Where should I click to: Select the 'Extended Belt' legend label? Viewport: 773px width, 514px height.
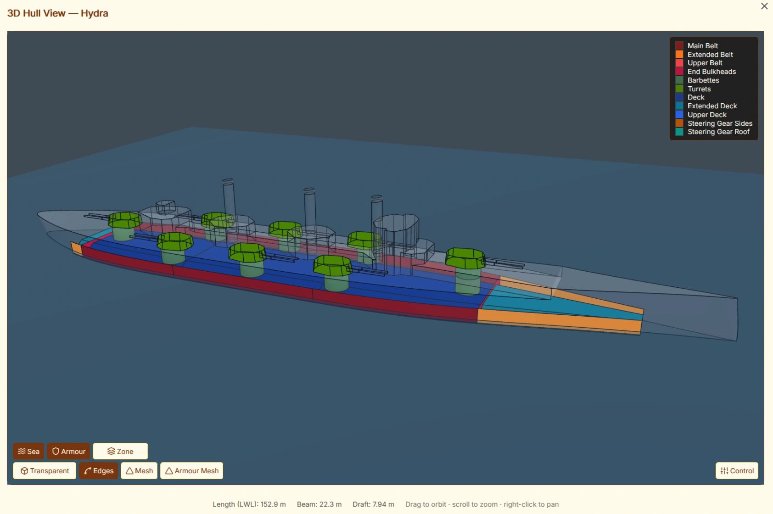(710, 54)
